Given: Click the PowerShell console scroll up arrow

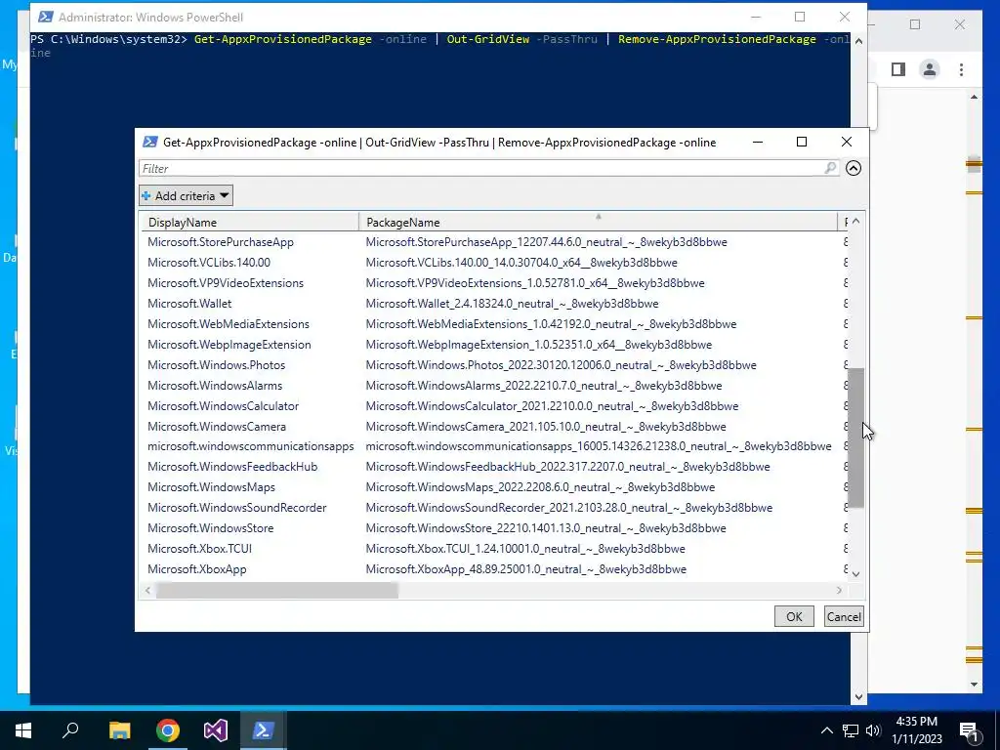Looking at the screenshot, I should click(858, 41).
